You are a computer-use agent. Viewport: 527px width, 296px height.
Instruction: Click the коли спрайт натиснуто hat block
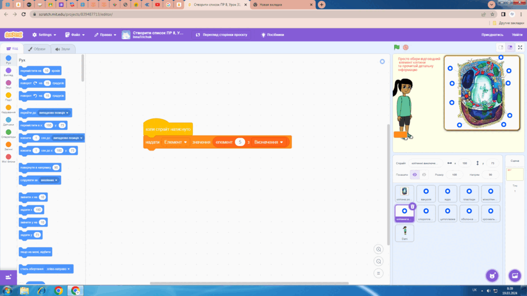[x=168, y=129]
